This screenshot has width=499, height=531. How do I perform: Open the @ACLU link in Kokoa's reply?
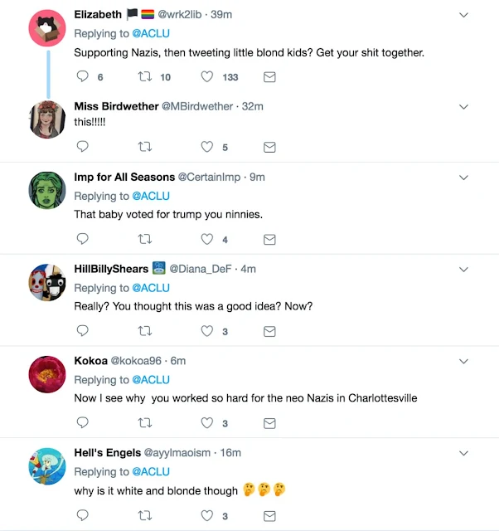tap(150, 380)
